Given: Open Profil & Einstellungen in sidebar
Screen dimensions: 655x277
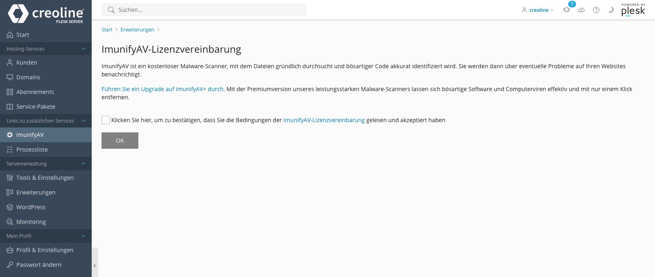Looking at the screenshot, I should pyautogui.click(x=46, y=250).
